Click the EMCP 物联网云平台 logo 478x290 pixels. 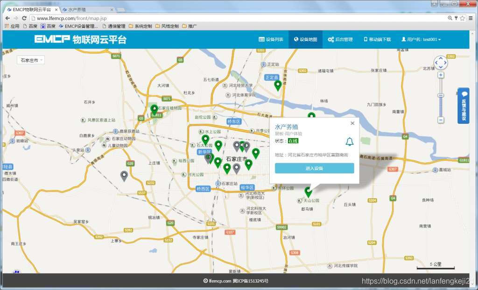click(x=80, y=40)
